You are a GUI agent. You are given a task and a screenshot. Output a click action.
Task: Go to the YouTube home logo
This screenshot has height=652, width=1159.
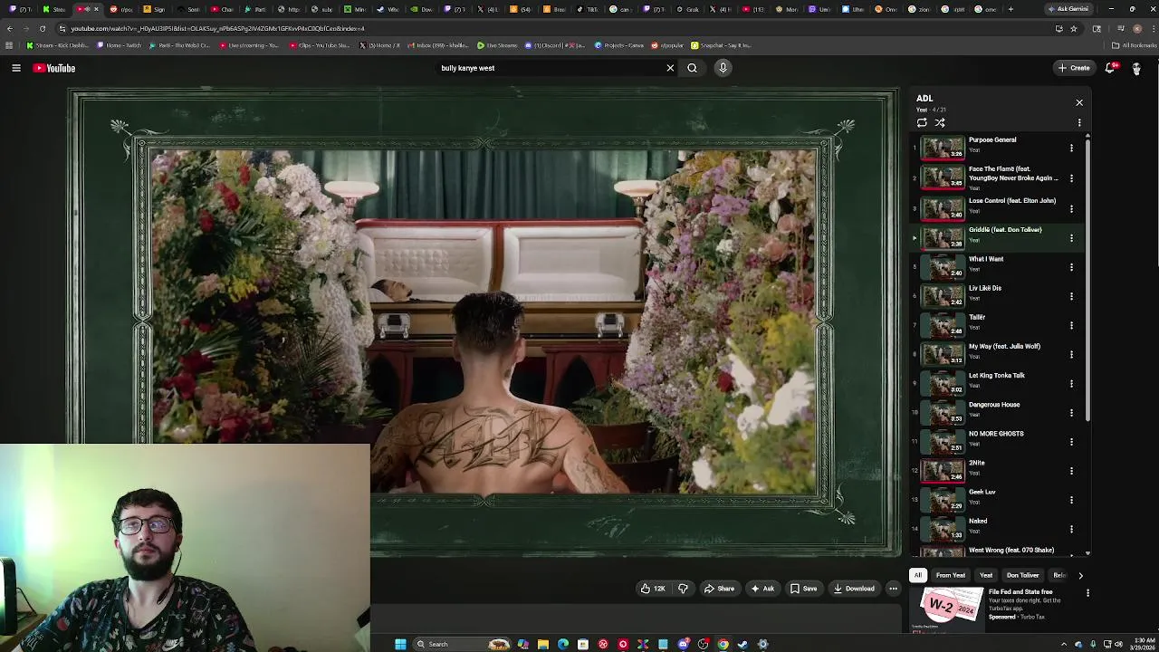54,68
